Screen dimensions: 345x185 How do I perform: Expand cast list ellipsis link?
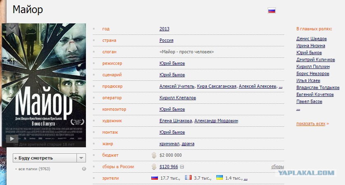298,109
